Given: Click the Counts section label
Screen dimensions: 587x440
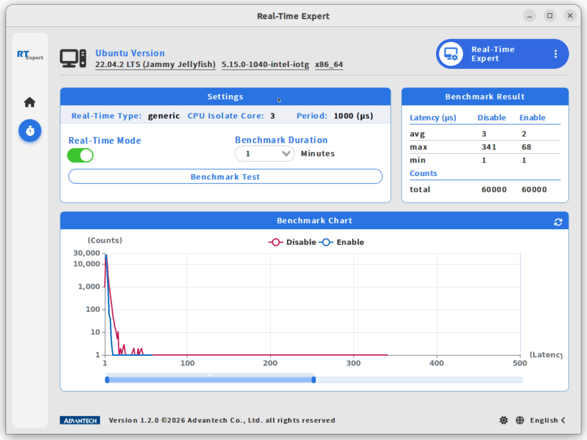Looking at the screenshot, I should (423, 173).
